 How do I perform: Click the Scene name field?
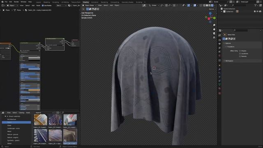(221, 2)
